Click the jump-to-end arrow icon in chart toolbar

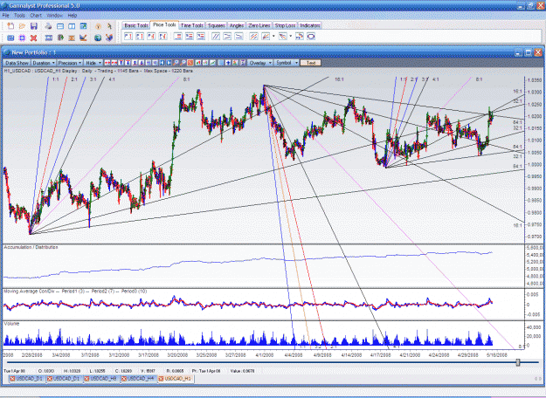point(169,63)
